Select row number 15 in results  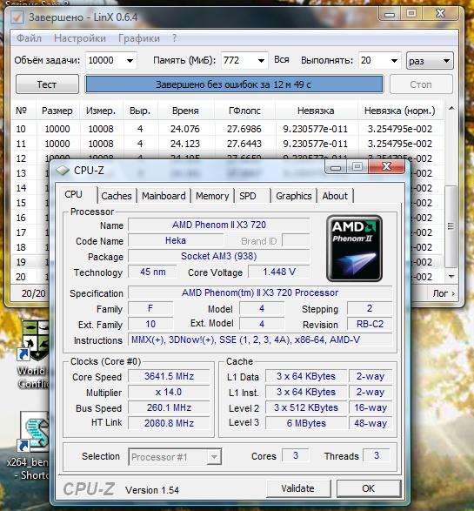coord(21,203)
